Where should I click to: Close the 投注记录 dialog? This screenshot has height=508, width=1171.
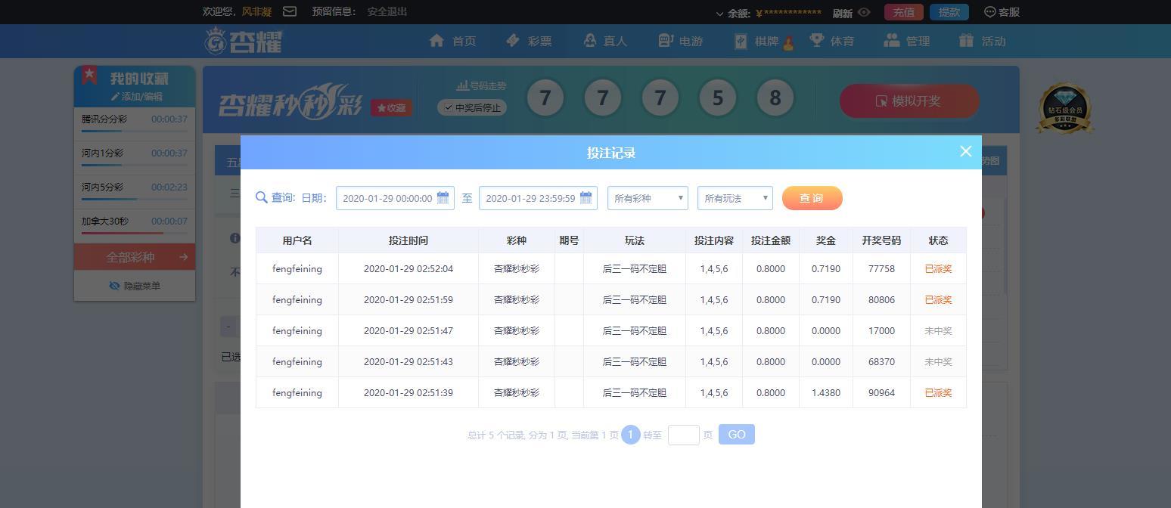965,151
